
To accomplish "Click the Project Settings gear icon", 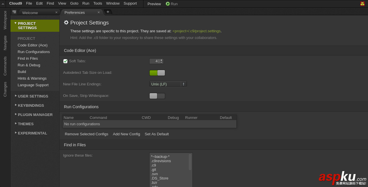I will [x=66, y=23].
